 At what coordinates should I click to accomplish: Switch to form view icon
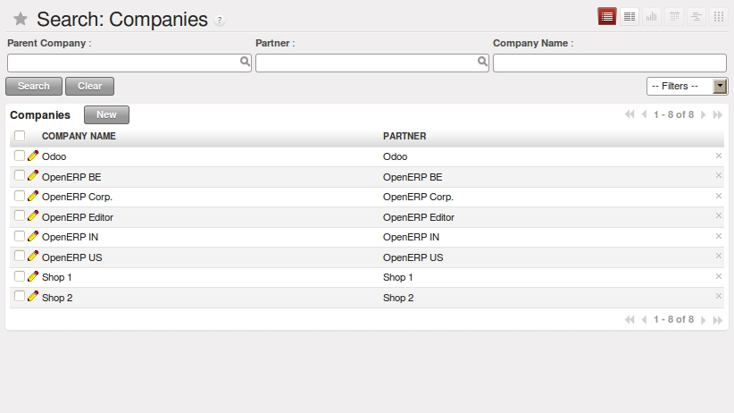630,17
